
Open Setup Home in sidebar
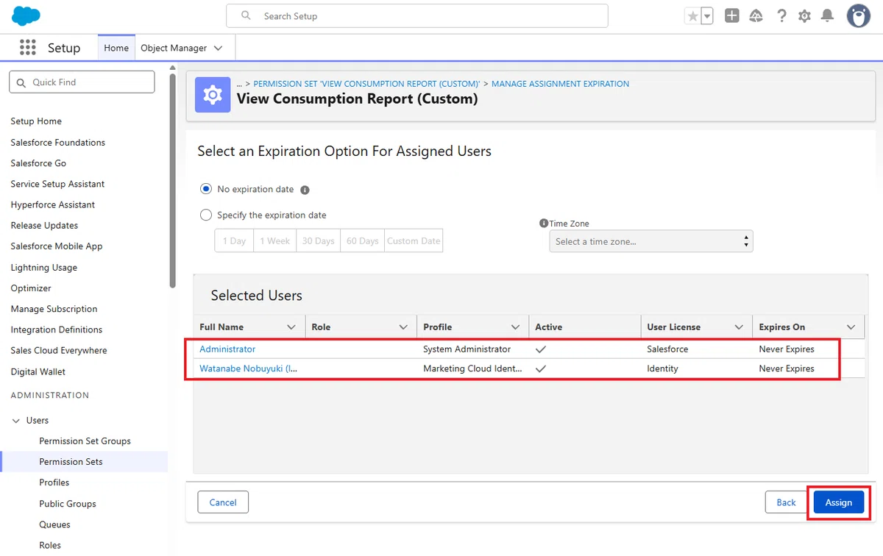(36, 121)
